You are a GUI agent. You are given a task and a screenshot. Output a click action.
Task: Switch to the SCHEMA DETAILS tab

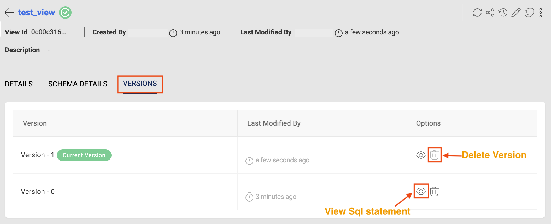pos(78,84)
